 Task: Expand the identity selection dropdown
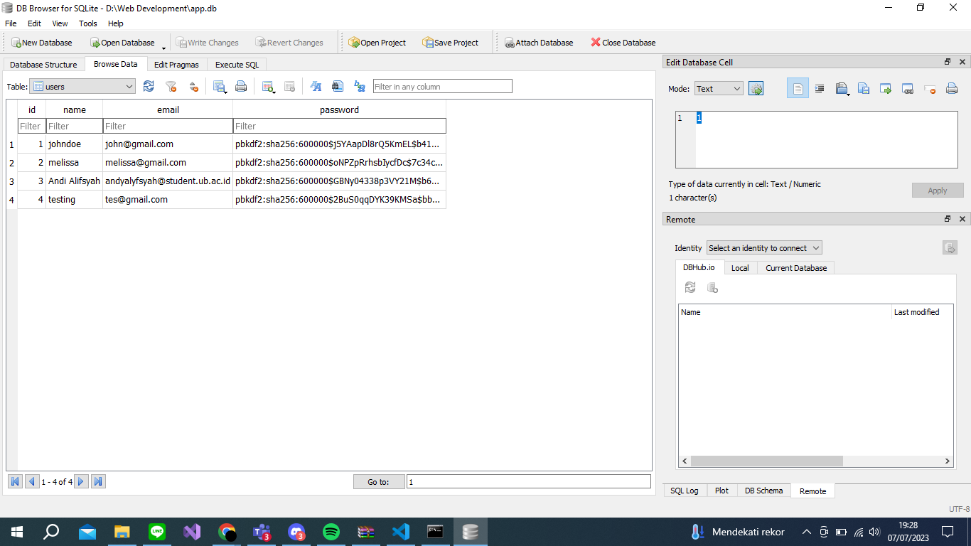[x=763, y=247]
